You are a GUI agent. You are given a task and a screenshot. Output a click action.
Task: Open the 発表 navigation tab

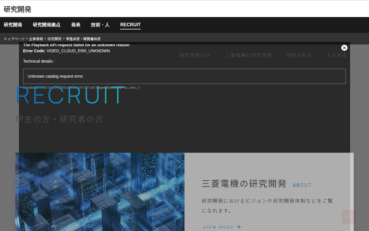pyautogui.click(x=76, y=25)
